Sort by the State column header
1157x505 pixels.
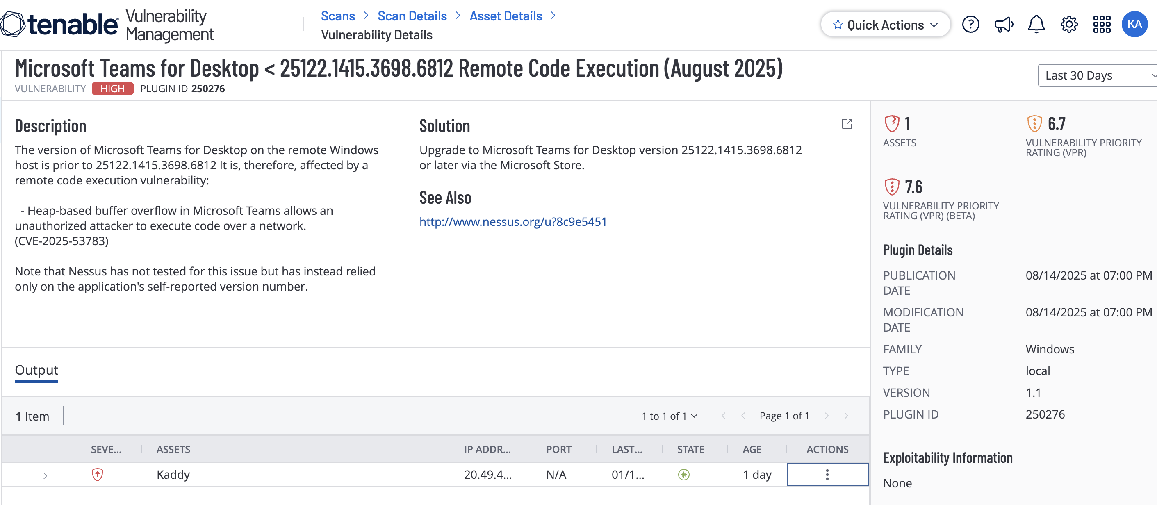(x=690, y=449)
